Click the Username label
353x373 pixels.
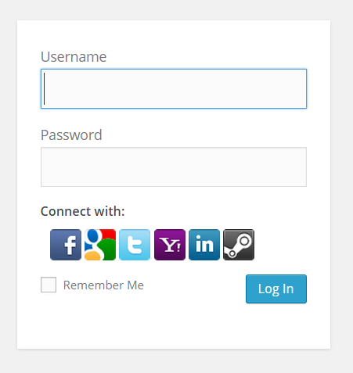(x=74, y=57)
